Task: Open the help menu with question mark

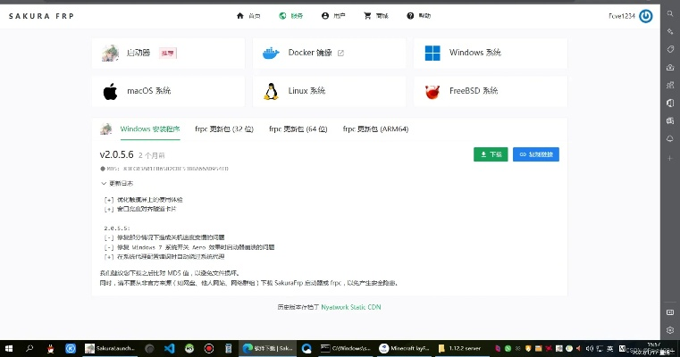Action: (x=418, y=15)
